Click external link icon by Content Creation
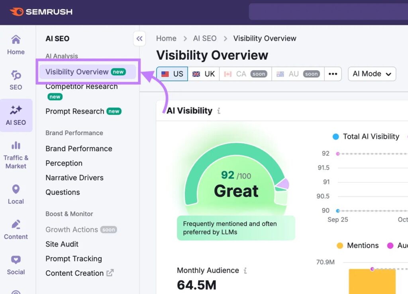 click(110, 273)
